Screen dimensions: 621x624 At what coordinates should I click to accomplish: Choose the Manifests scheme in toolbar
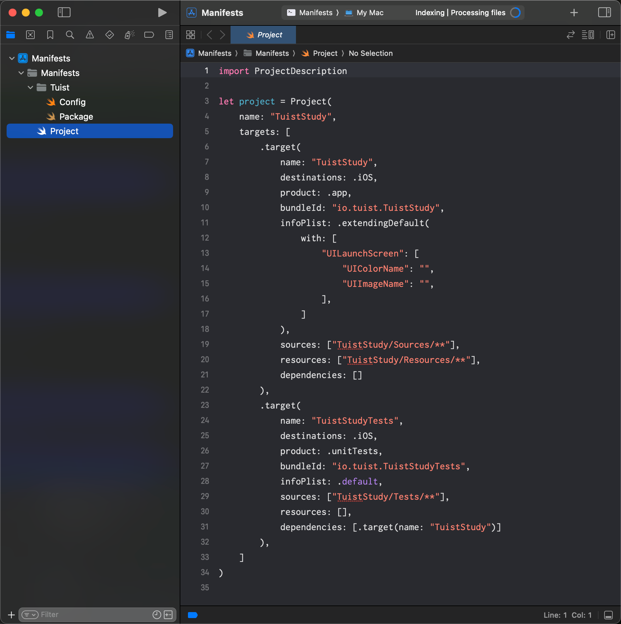click(x=310, y=13)
